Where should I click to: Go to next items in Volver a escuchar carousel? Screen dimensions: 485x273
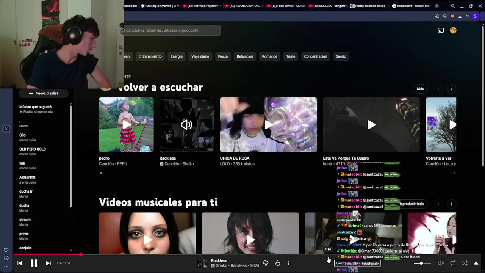451,89
